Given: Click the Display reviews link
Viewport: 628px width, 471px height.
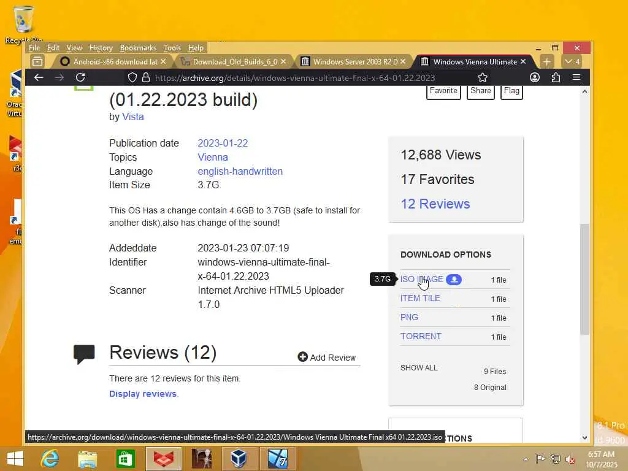Looking at the screenshot, I should point(142,394).
